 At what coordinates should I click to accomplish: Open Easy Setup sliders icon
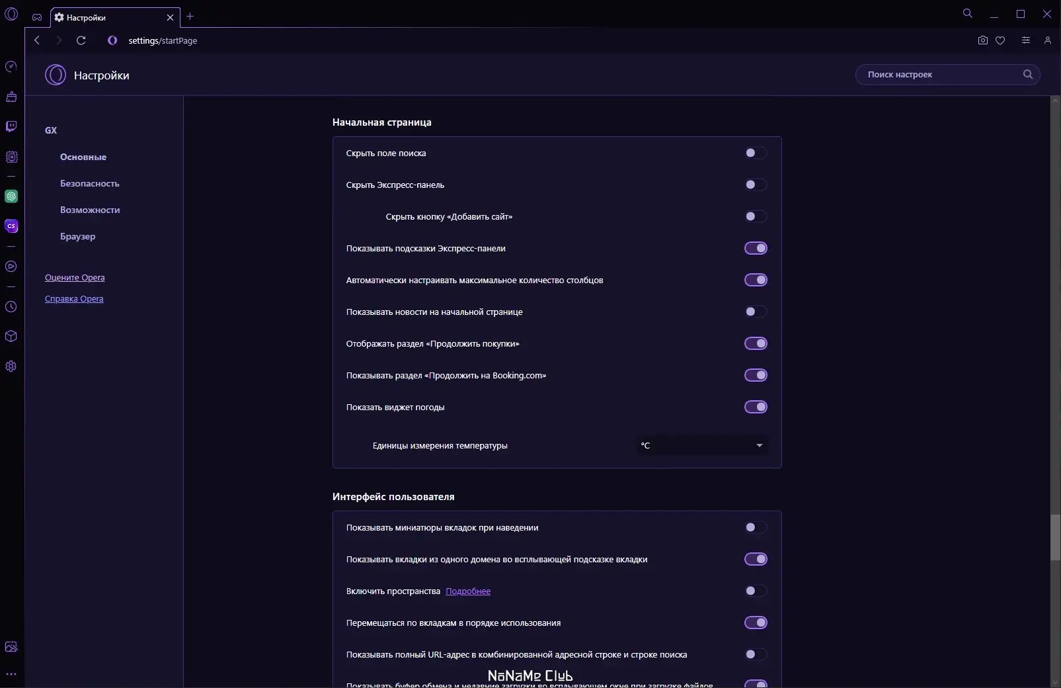coord(1026,40)
